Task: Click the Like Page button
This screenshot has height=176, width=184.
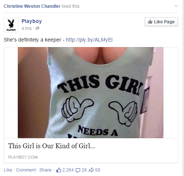Action: coord(161,22)
